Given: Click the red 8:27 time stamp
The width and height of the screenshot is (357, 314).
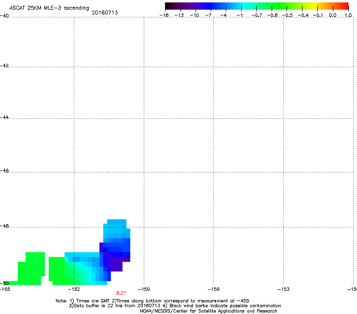Looking at the screenshot, I should 121,293.
